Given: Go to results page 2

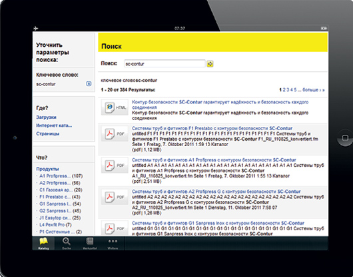Looking at the screenshot, I should [x=284, y=90].
